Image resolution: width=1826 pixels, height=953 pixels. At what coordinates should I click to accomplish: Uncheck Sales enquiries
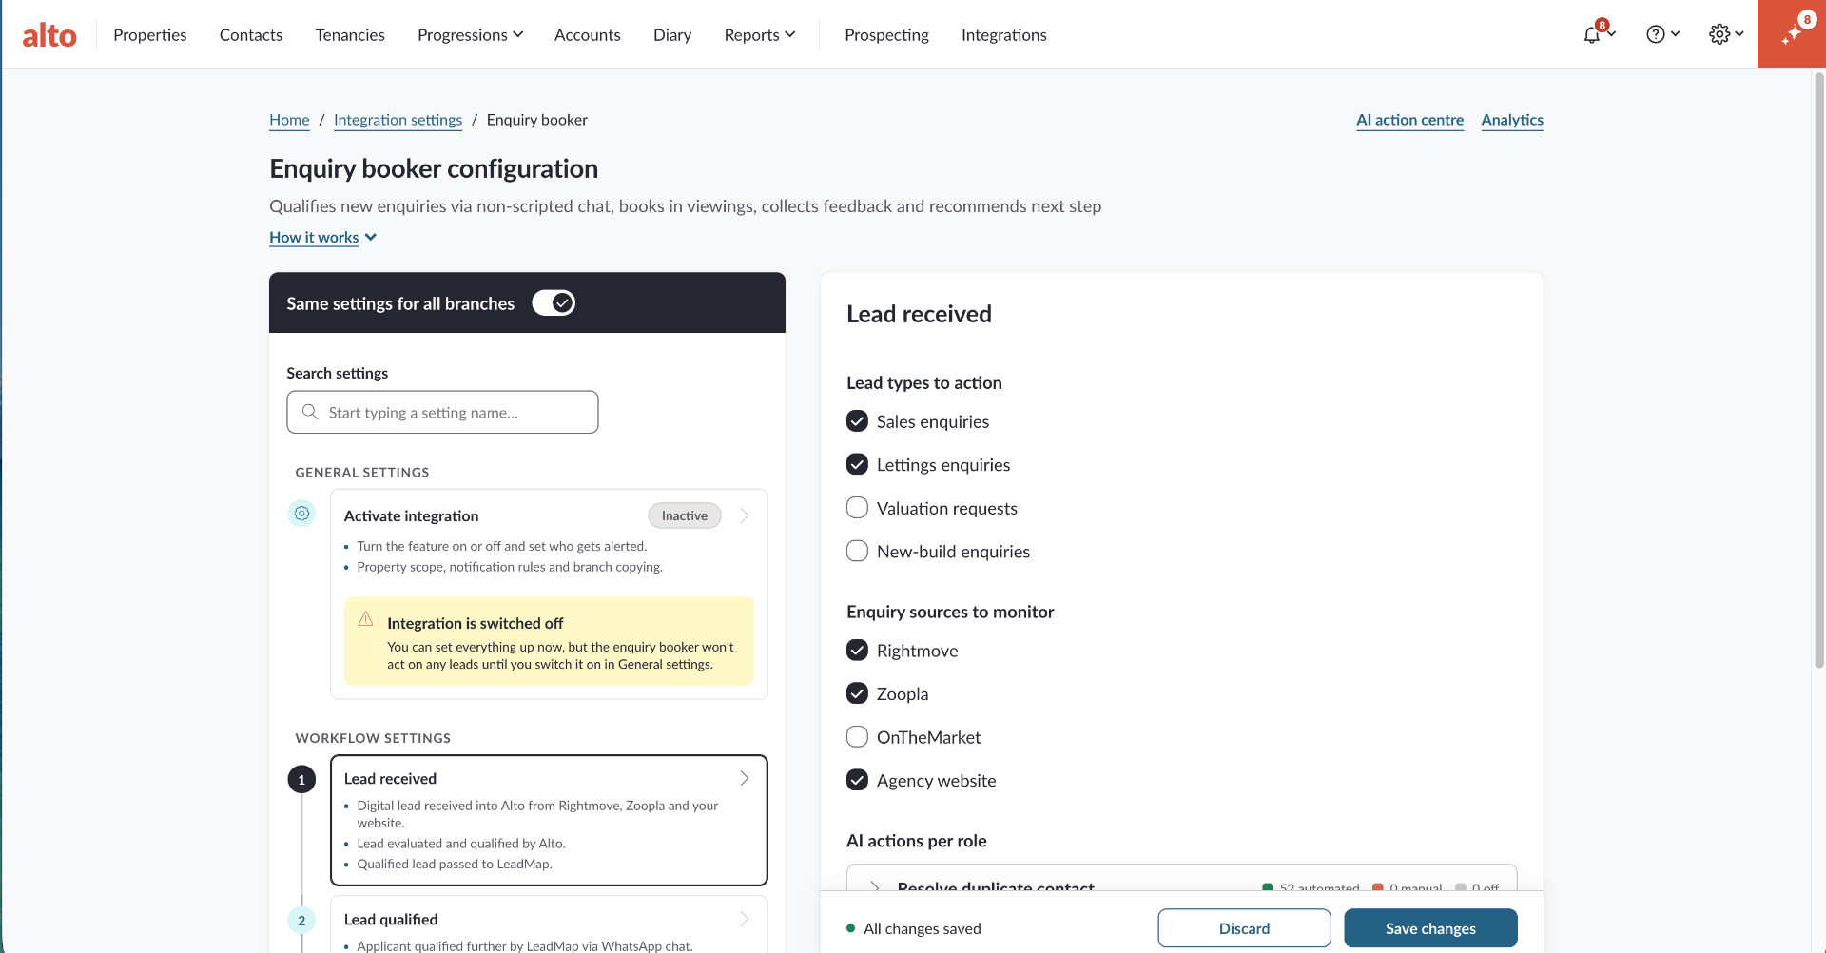click(857, 421)
